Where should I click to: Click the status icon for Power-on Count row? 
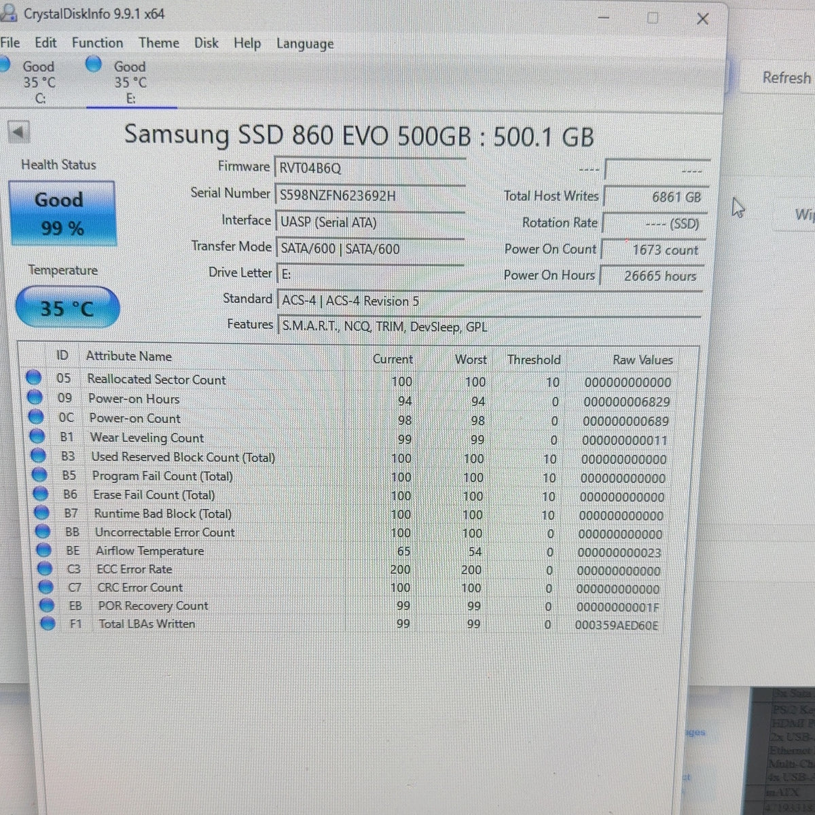click(37, 417)
